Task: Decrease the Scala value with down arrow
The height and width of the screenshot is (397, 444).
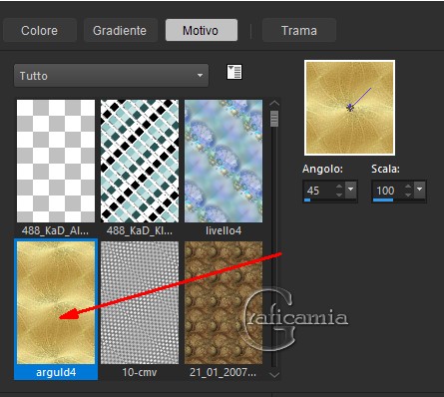Action: pyautogui.click(x=408, y=195)
